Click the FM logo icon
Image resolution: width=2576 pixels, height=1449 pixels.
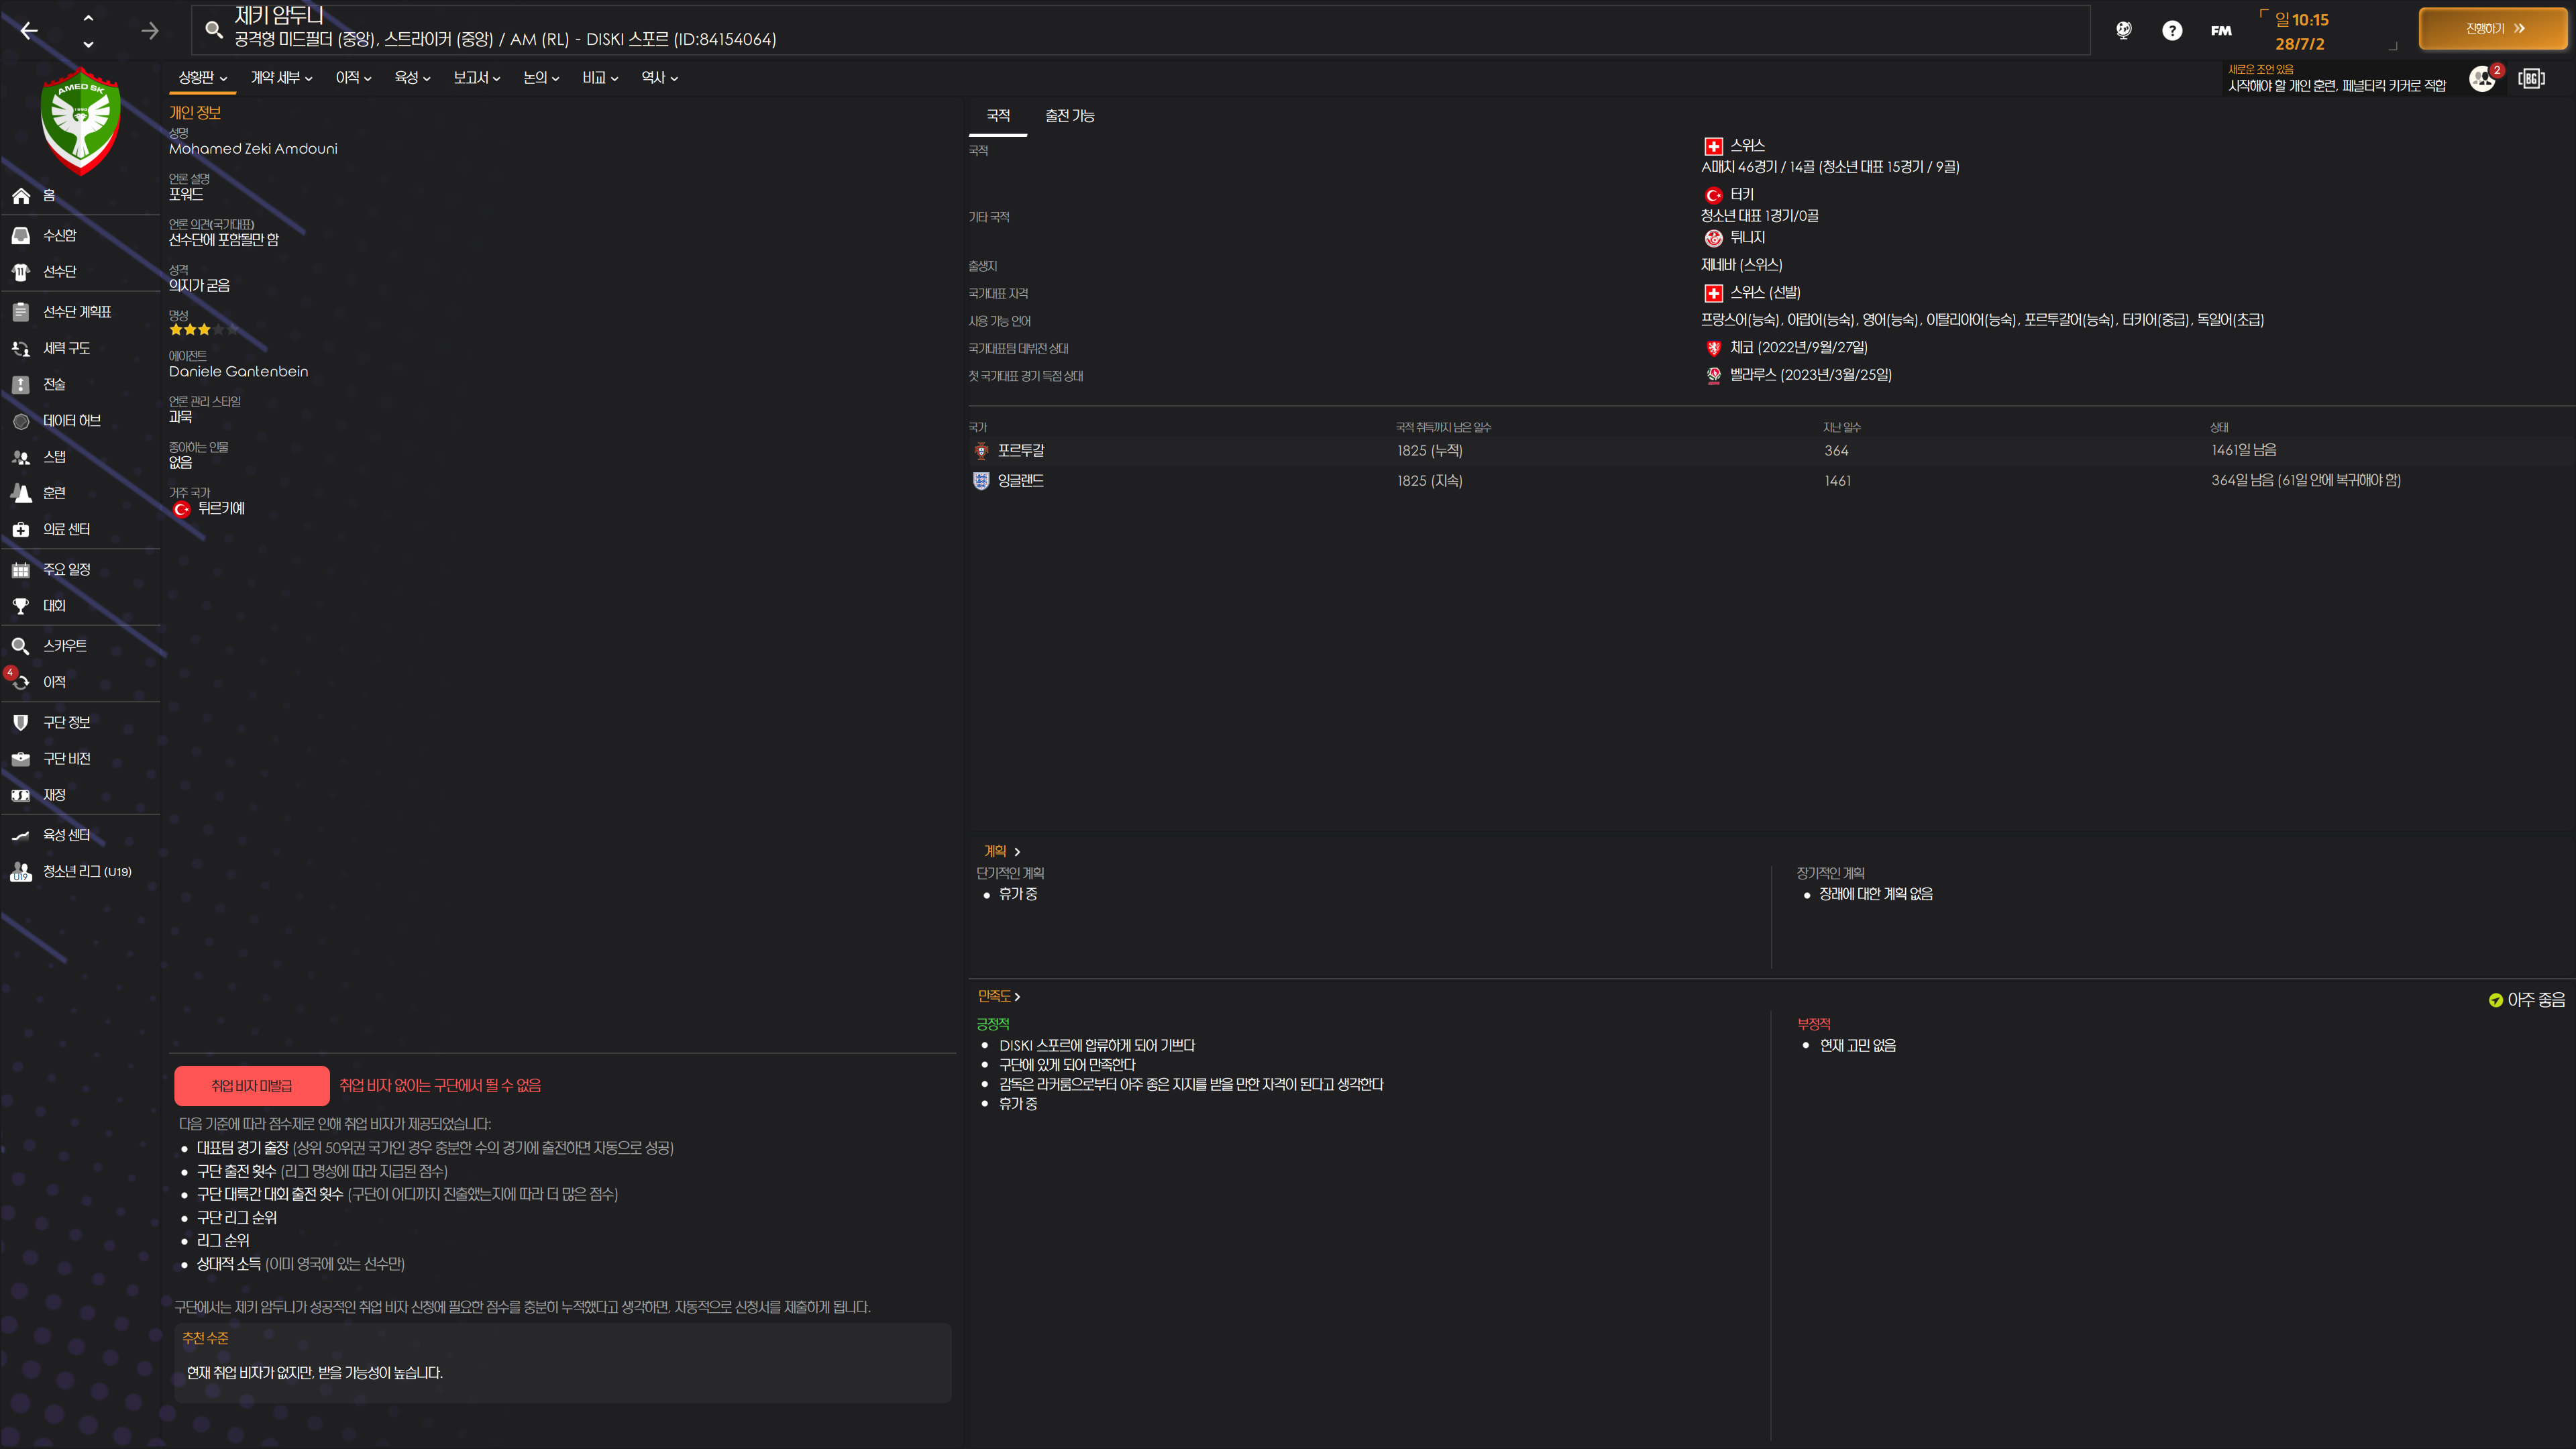(x=2221, y=31)
